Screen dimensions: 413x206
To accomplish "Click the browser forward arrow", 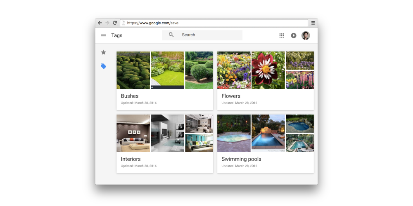I will (x=107, y=23).
